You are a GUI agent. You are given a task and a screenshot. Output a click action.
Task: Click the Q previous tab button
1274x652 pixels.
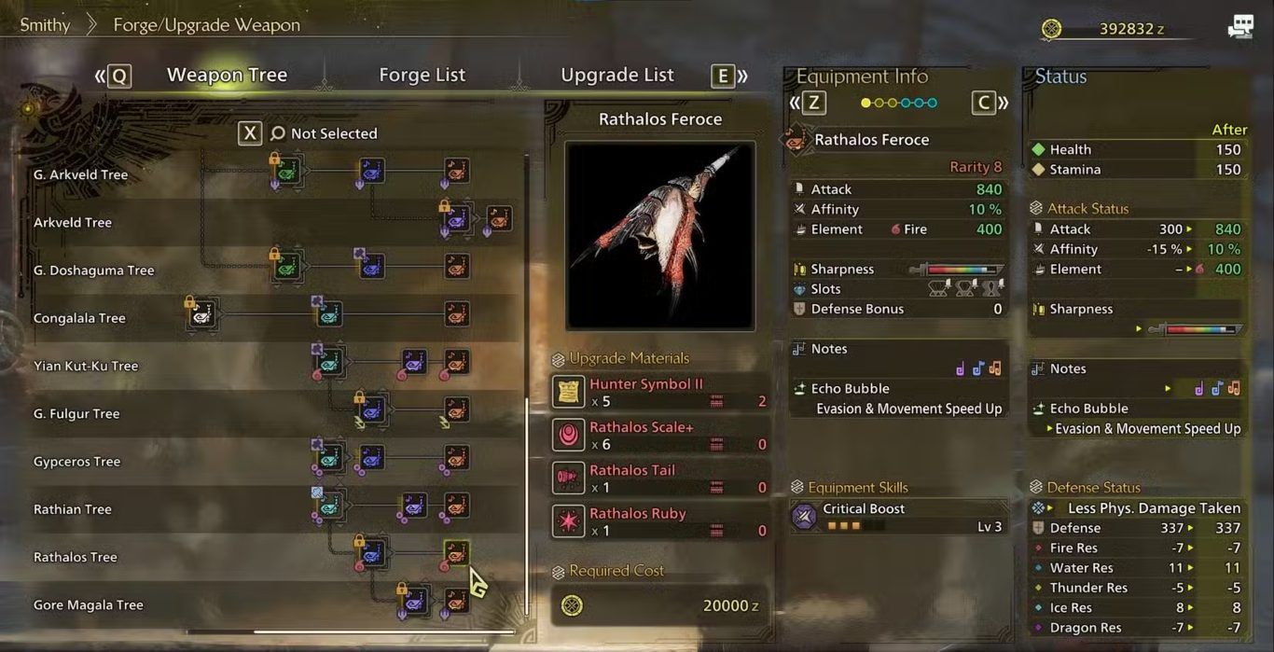119,76
